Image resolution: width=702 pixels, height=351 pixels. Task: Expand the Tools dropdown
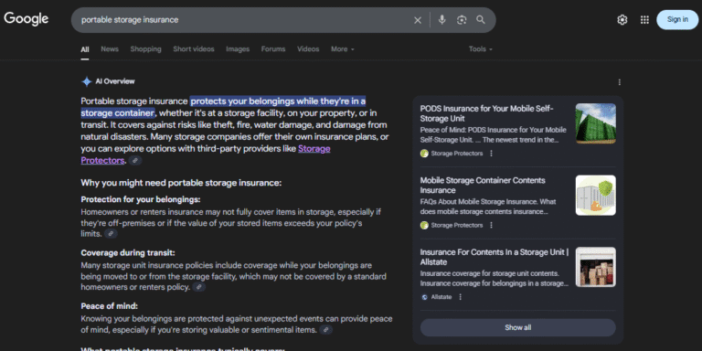[481, 49]
